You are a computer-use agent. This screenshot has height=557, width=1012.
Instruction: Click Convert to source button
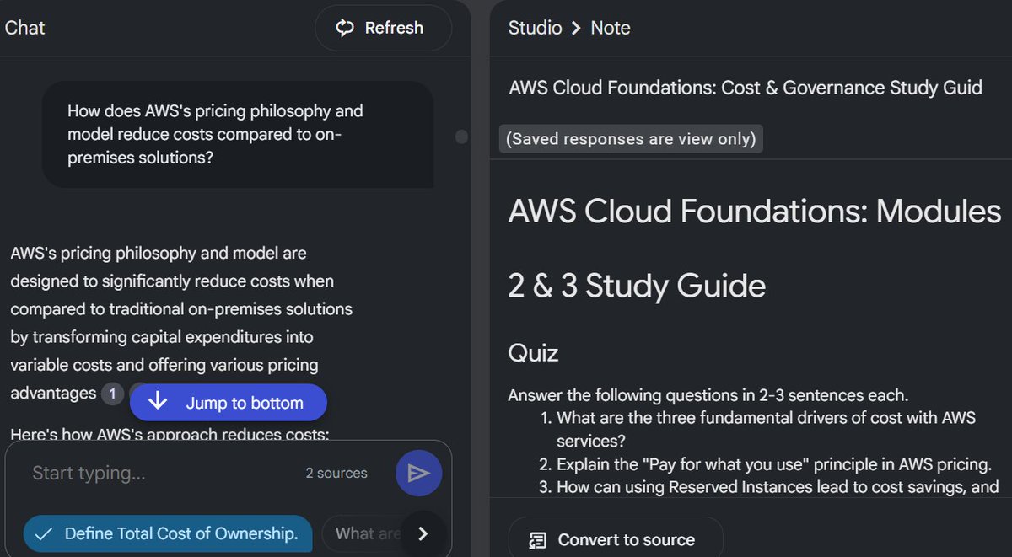[616, 538]
